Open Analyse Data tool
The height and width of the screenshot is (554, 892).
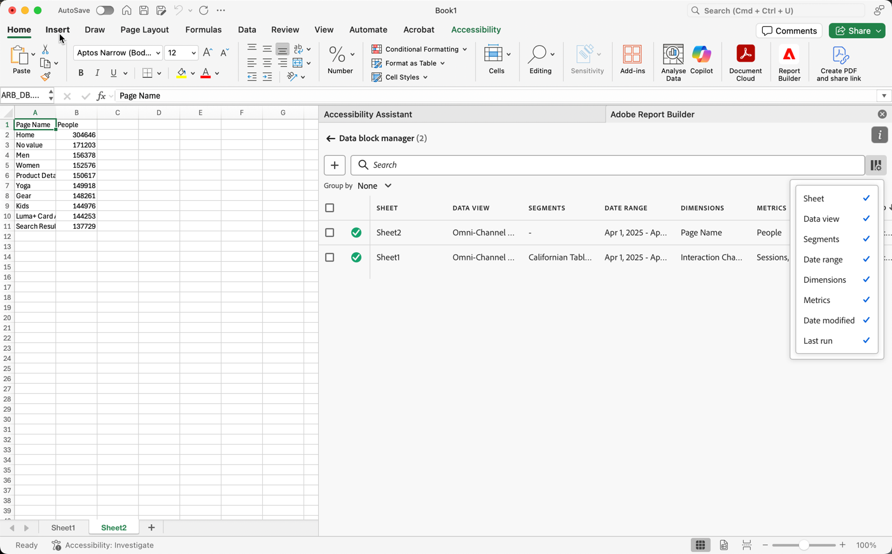tap(673, 62)
